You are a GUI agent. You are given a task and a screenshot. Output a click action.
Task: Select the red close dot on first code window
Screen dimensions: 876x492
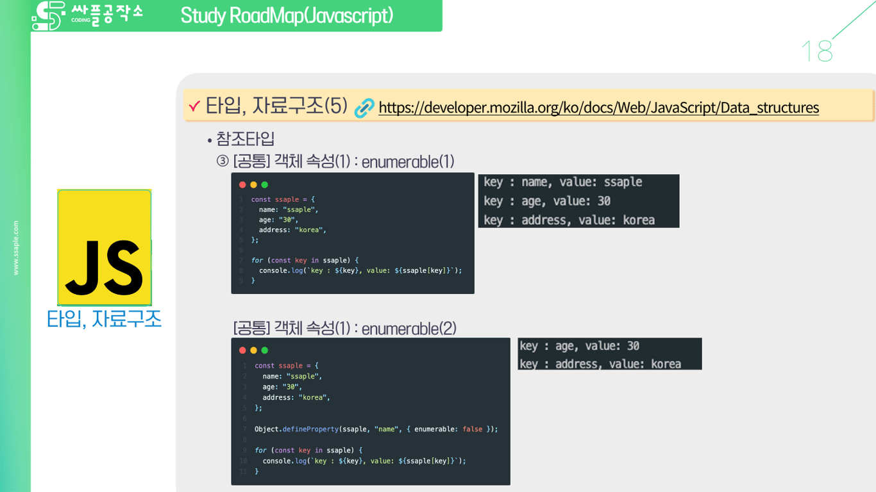[x=242, y=184]
